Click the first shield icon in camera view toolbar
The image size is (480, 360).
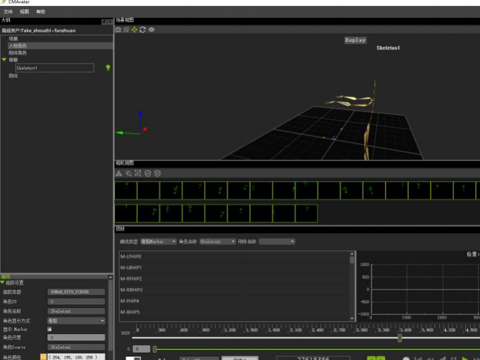click(148, 173)
